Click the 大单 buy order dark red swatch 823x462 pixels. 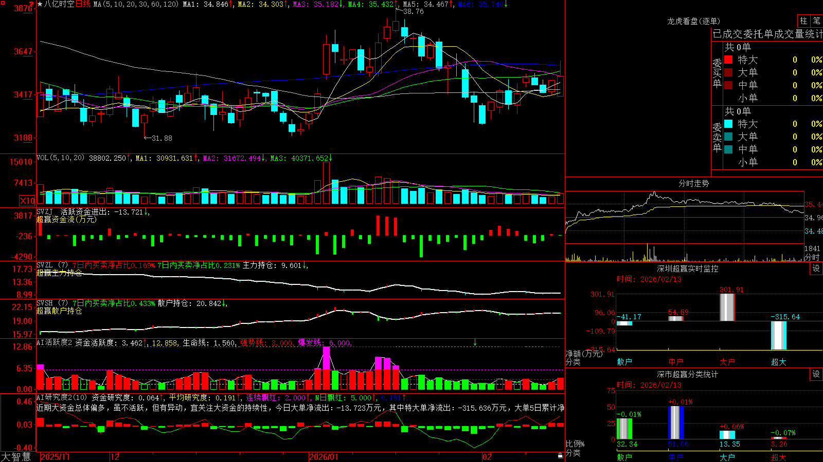(x=728, y=72)
